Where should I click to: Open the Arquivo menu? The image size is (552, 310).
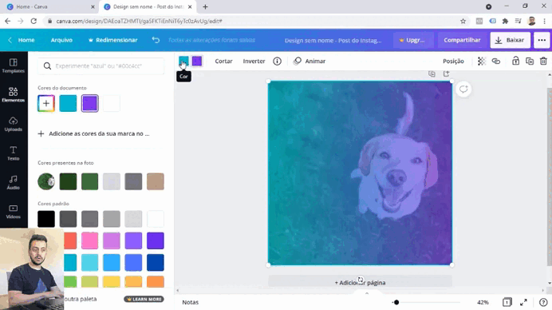pos(61,40)
